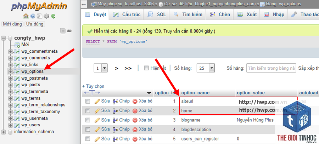Viewport: 319px width, 144px height.
Task: Toggle link with main panel chain icon
Action: click(69, 31)
